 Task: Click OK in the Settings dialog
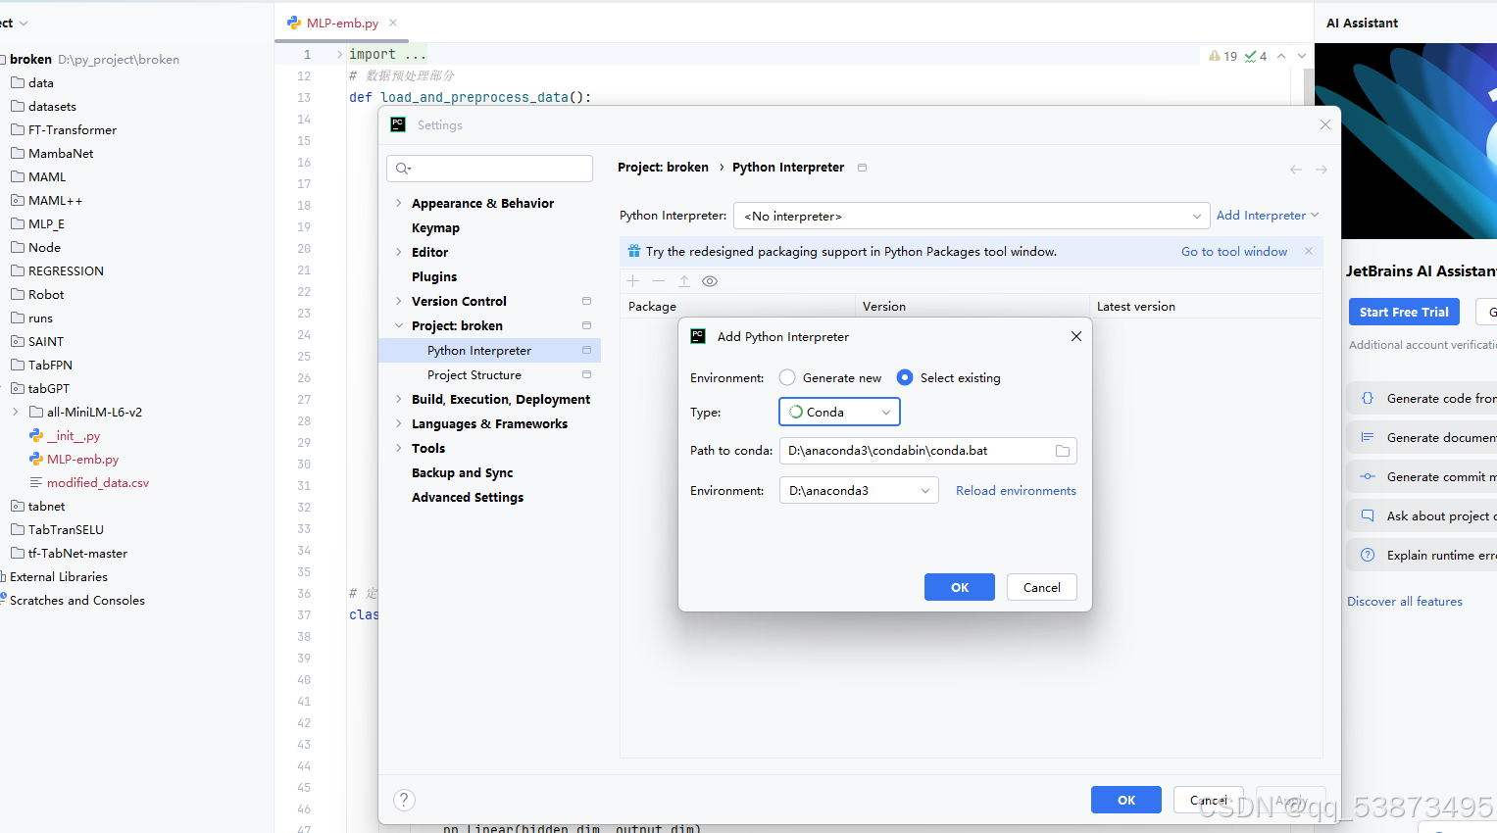1126,800
